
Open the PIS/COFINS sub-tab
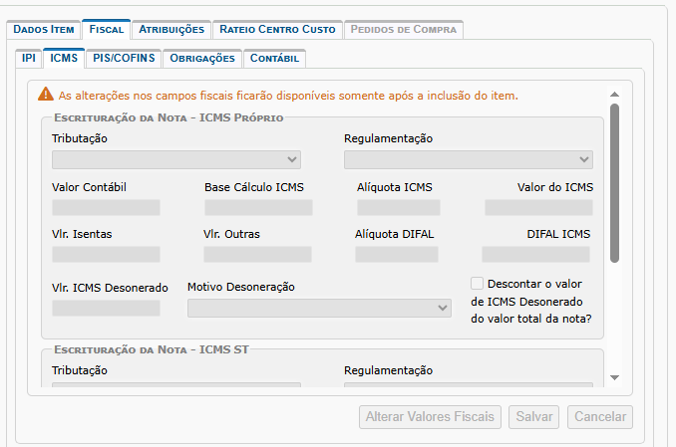[123, 59]
